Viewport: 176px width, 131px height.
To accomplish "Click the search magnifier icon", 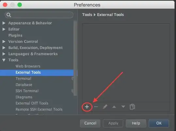I will (9, 15).
